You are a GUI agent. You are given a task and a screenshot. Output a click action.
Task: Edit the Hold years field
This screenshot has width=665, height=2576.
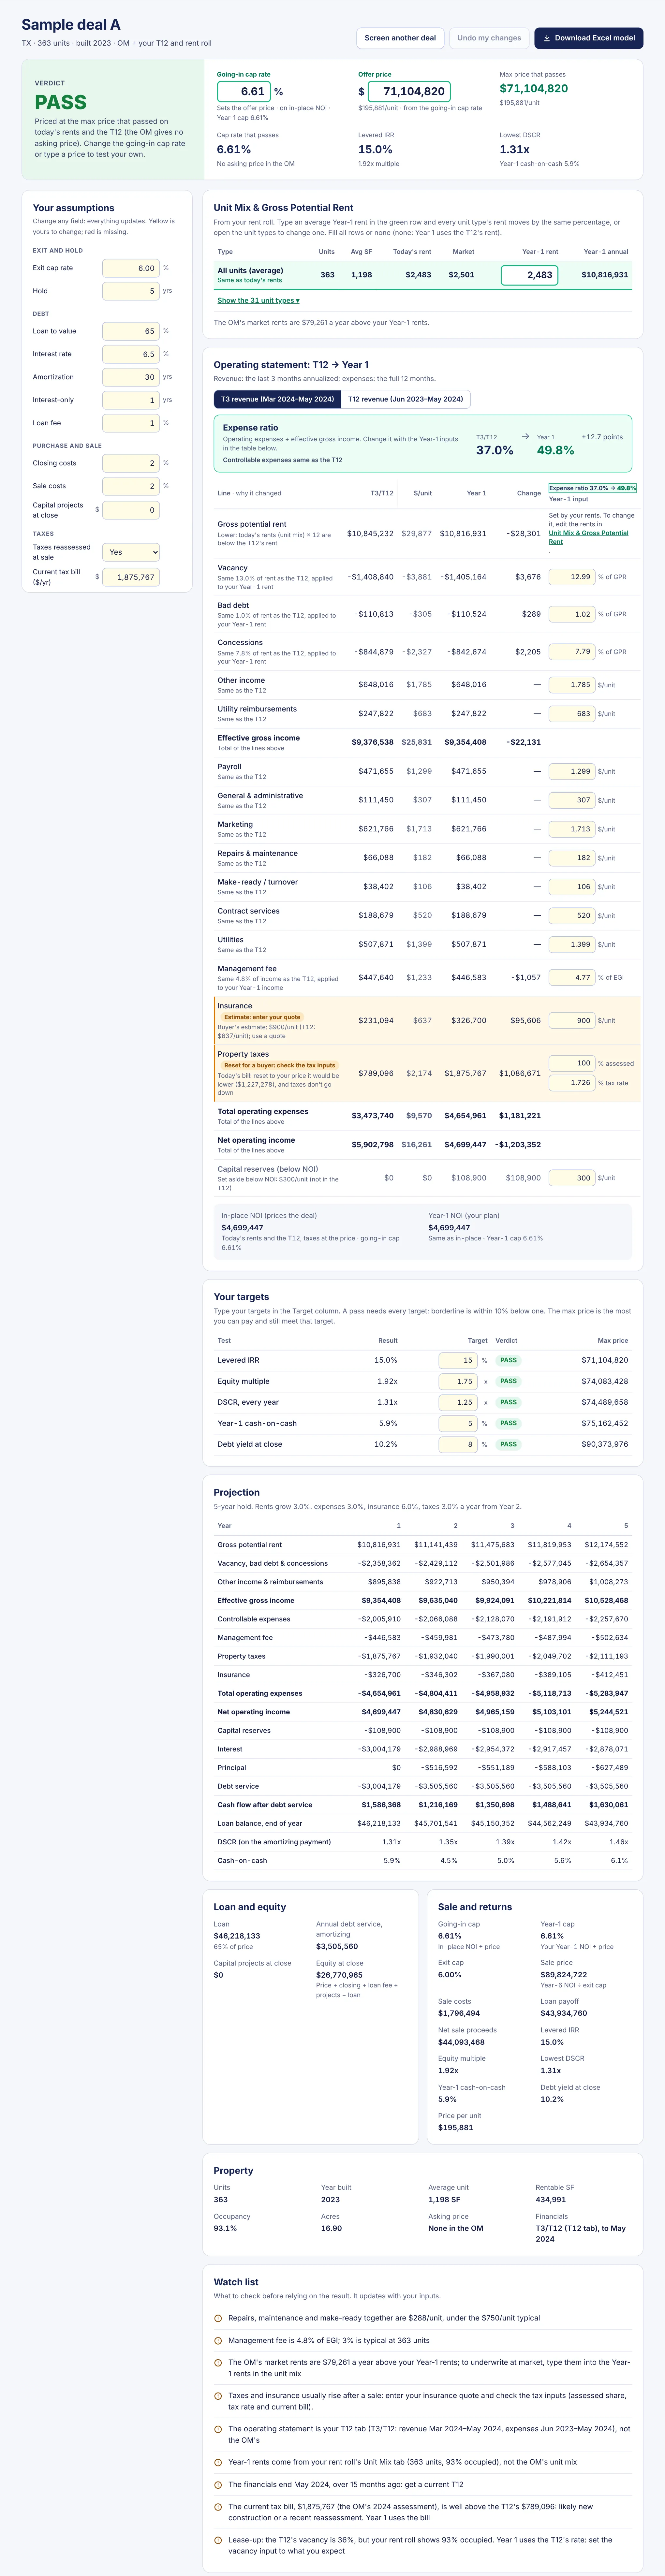131,291
